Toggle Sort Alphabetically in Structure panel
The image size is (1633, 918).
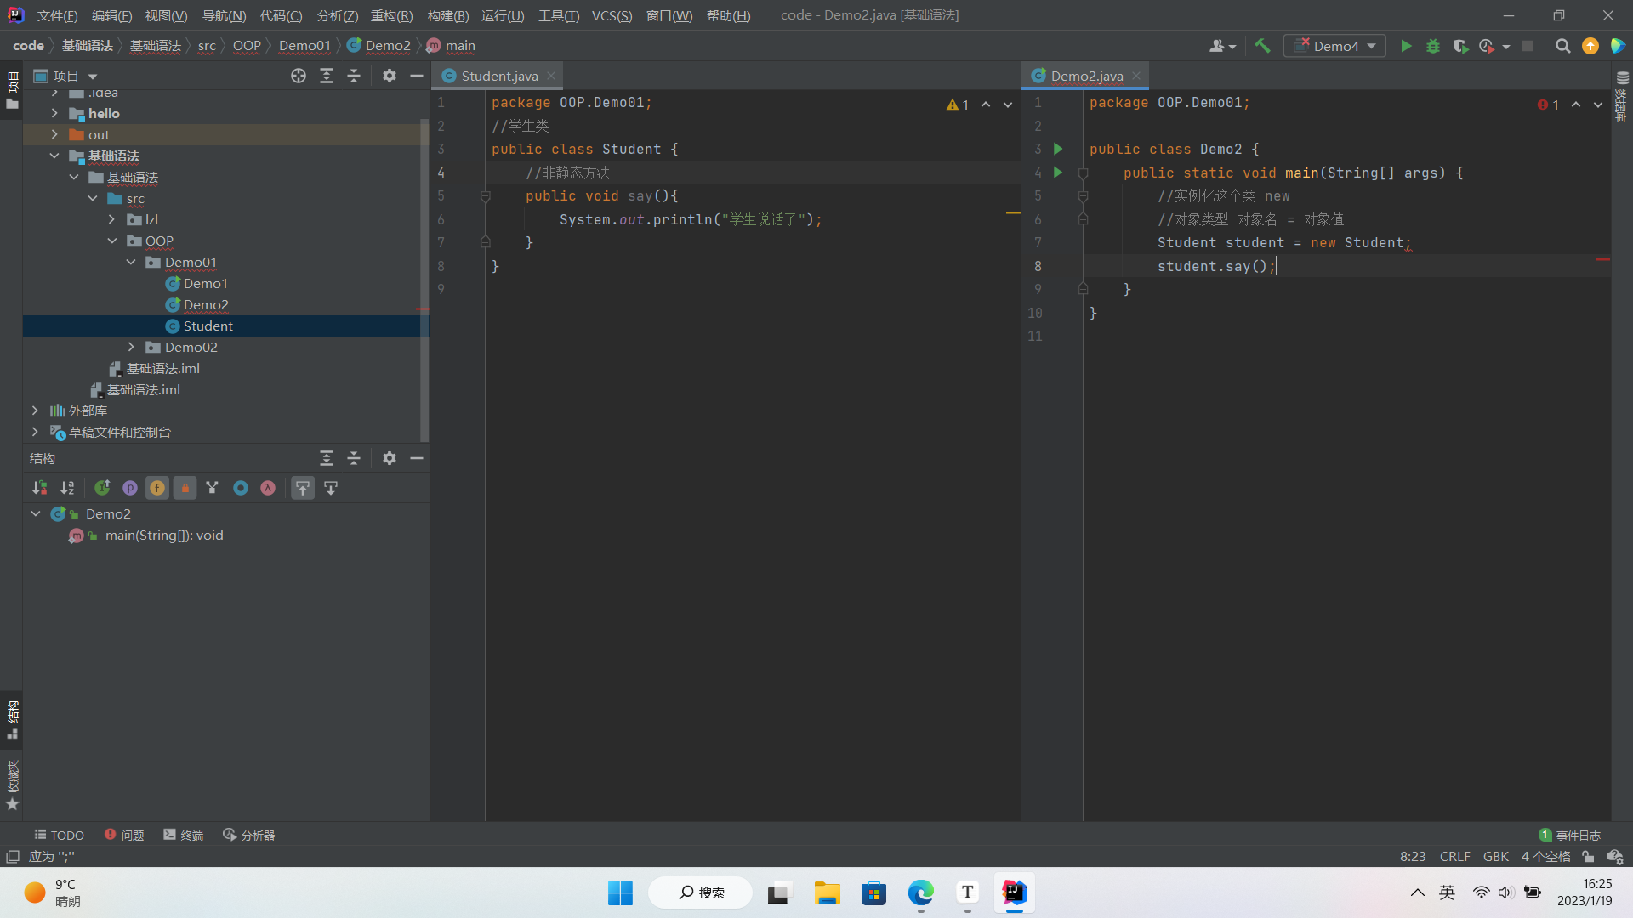67,488
